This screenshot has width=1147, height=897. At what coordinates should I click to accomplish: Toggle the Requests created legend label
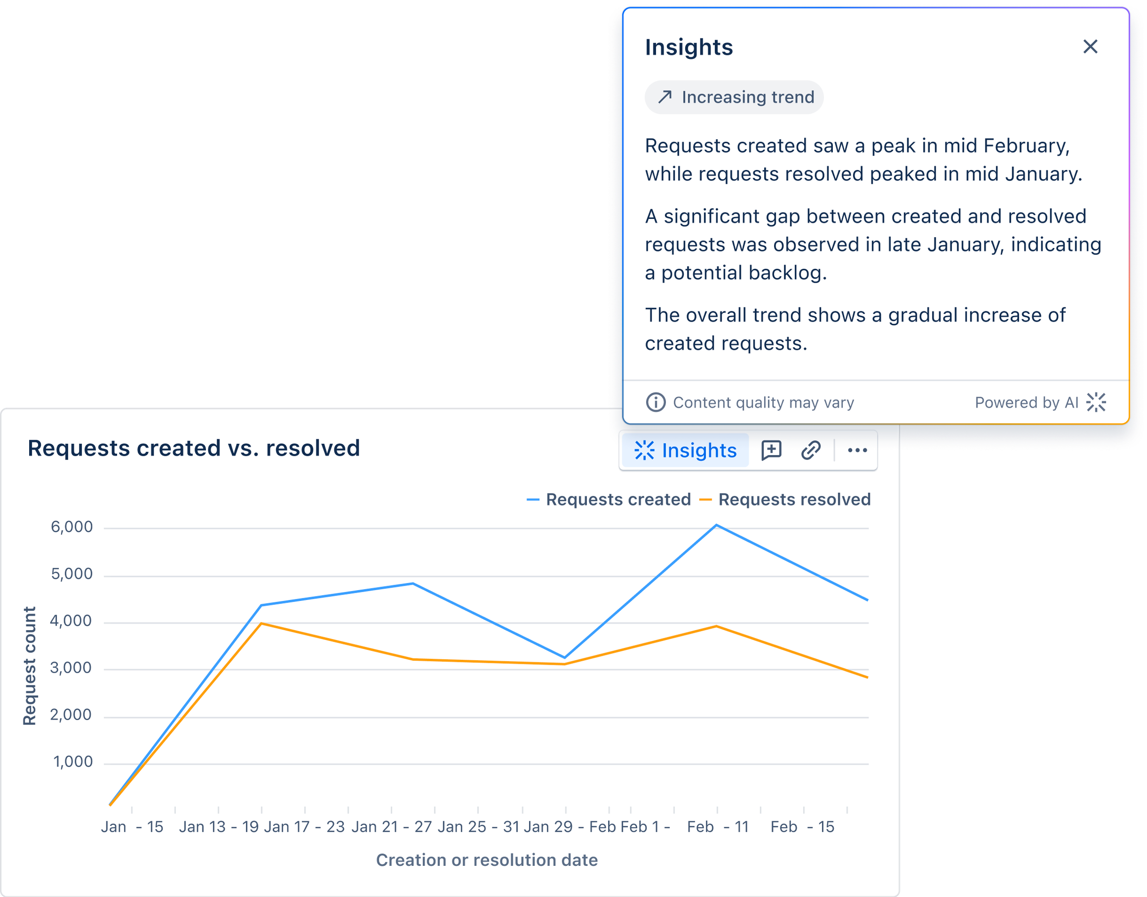(x=618, y=499)
